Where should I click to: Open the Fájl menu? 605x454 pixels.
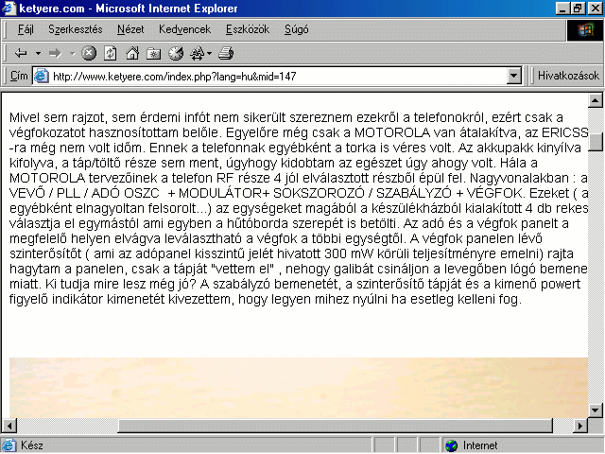(x=26, y=29)
